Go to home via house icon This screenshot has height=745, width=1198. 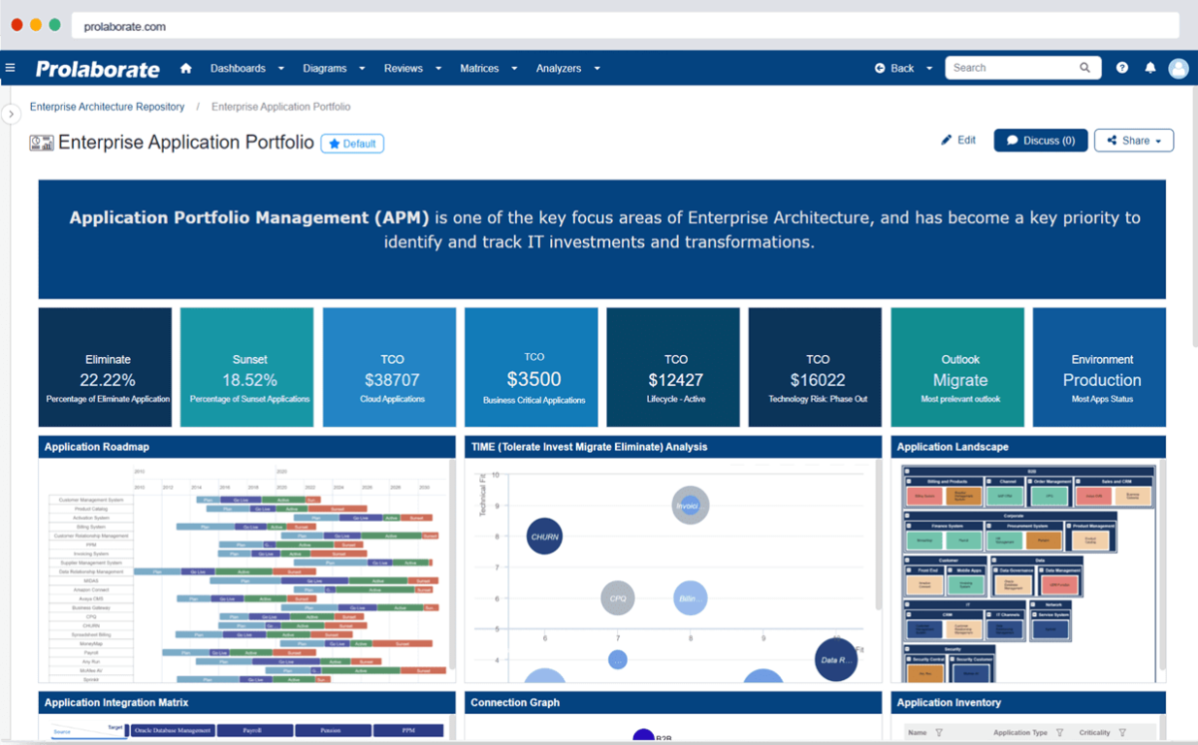pyautogui.click(x=186, y=69)
